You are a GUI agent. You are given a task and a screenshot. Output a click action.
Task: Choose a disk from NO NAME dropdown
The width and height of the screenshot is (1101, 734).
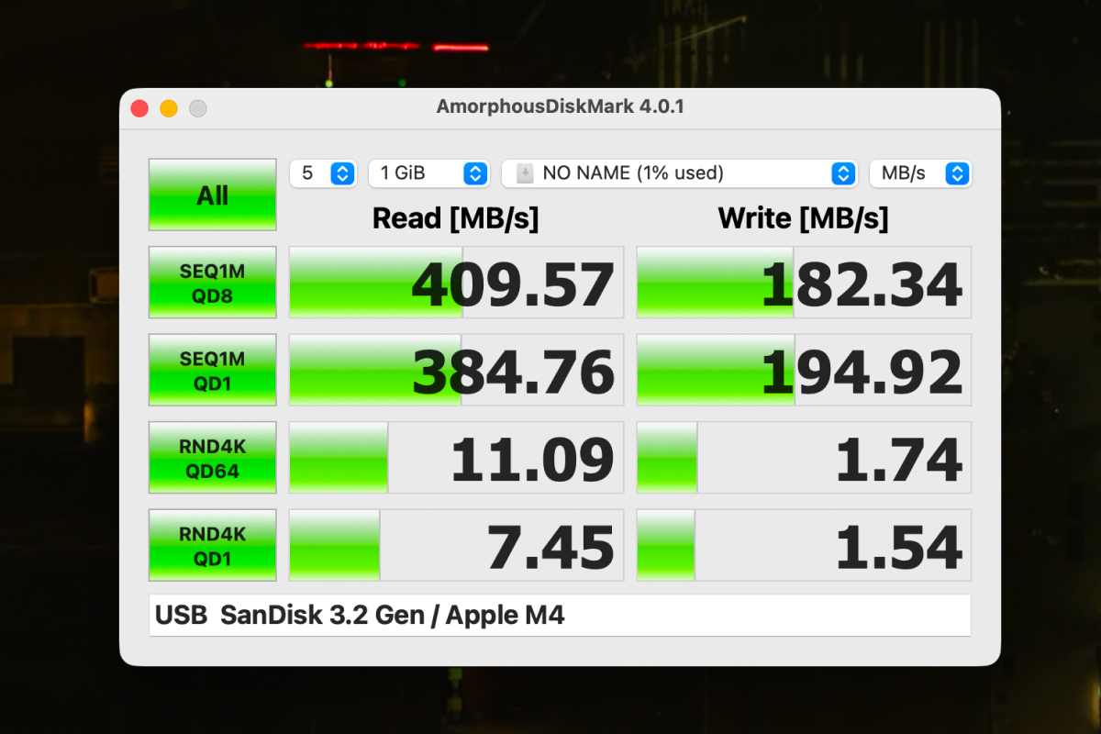click(679, 172)
